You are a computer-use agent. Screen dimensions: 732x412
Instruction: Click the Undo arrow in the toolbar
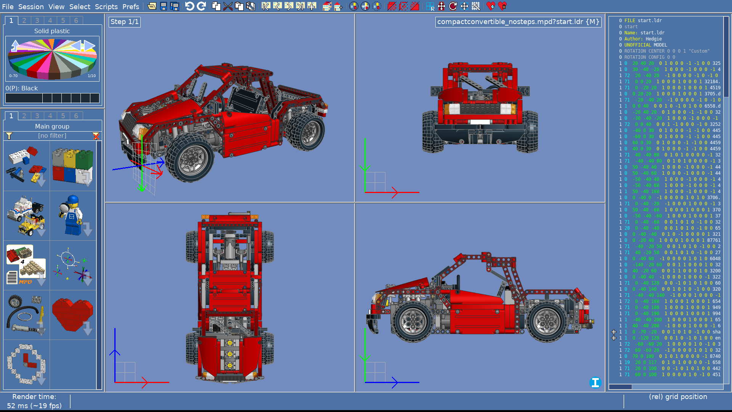click(x=189, y=6)
